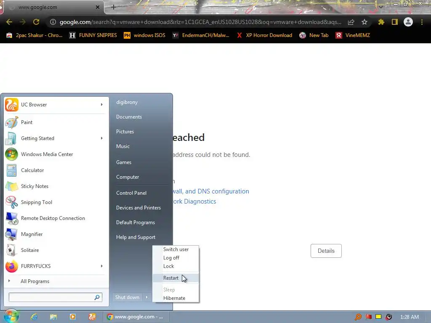Image resolution: width=431 pixels, height=323 pixels.
Task: Click the Details button on error page
Action: [x=326, y=251]
